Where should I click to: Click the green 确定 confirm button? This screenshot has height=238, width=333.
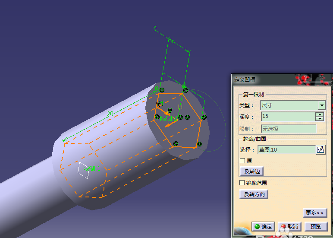pyautogui.click(x=264, y=226)
